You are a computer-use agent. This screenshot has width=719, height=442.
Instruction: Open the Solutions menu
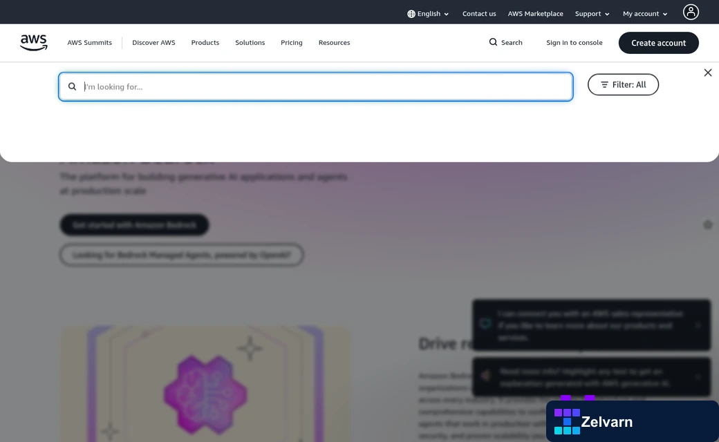tap(250, 43)
